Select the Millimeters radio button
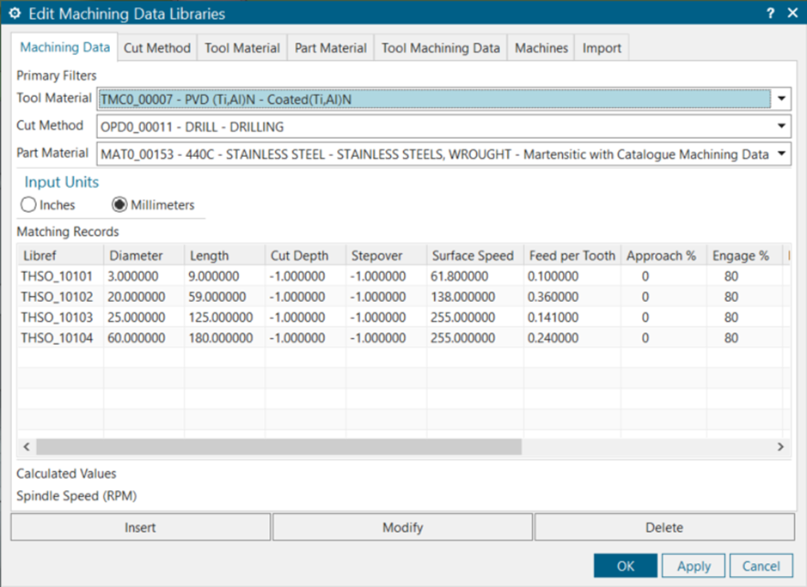Screen dimensions: 807x587 click(x=120, y=205)
